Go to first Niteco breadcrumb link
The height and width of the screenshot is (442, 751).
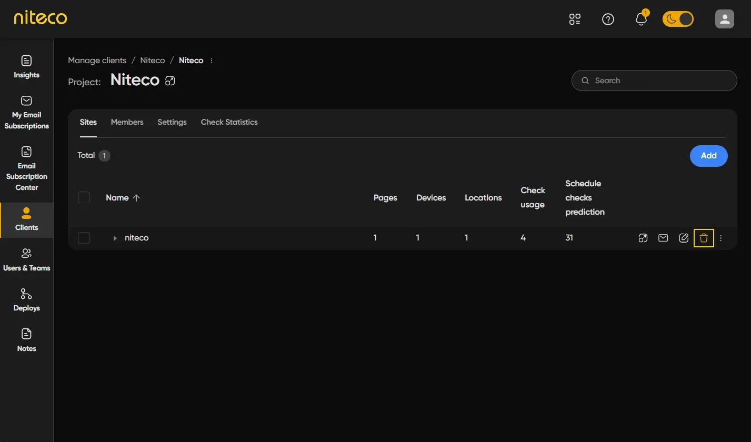(x=153, y=61)
